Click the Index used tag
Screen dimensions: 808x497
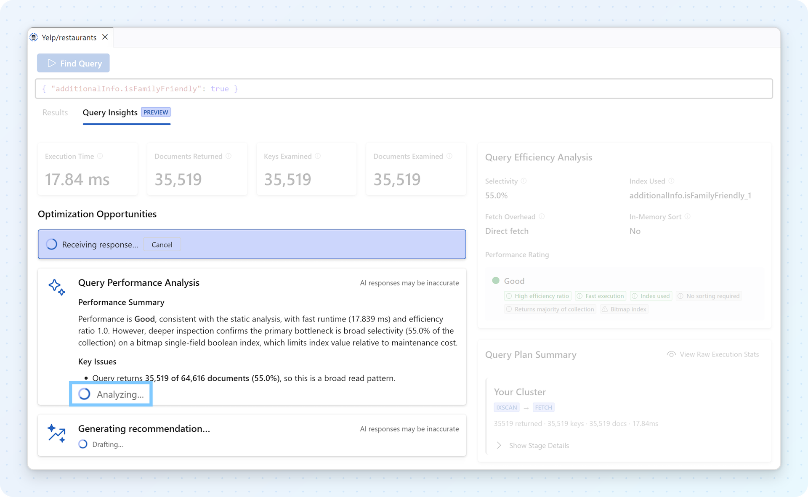[651, 296]
